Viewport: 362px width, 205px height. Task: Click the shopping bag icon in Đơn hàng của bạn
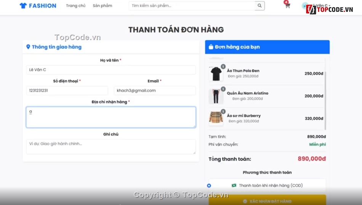(211, 47)
